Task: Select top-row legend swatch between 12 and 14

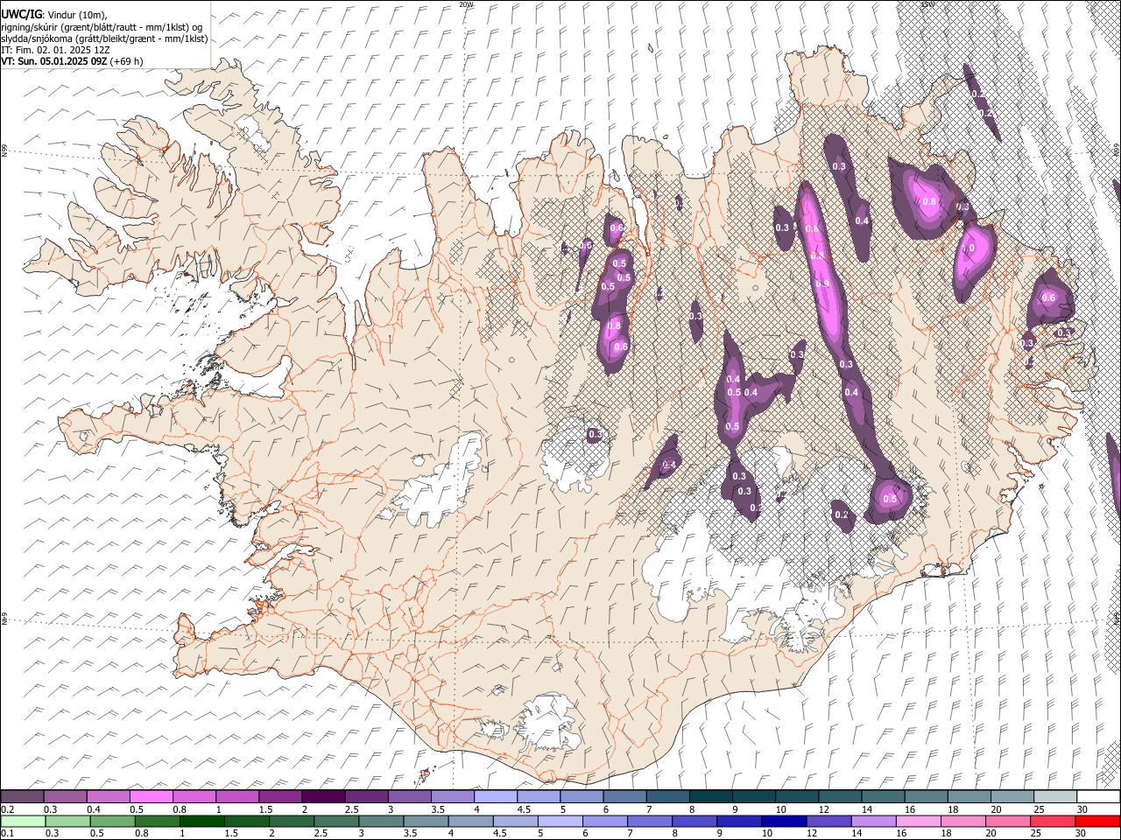Action: pos(840,796)
